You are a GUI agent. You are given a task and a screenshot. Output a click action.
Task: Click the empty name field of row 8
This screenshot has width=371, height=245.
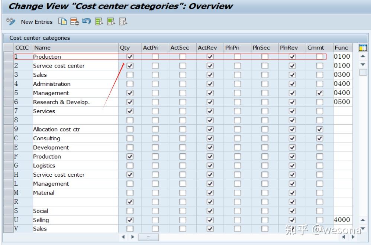[75, 120]
